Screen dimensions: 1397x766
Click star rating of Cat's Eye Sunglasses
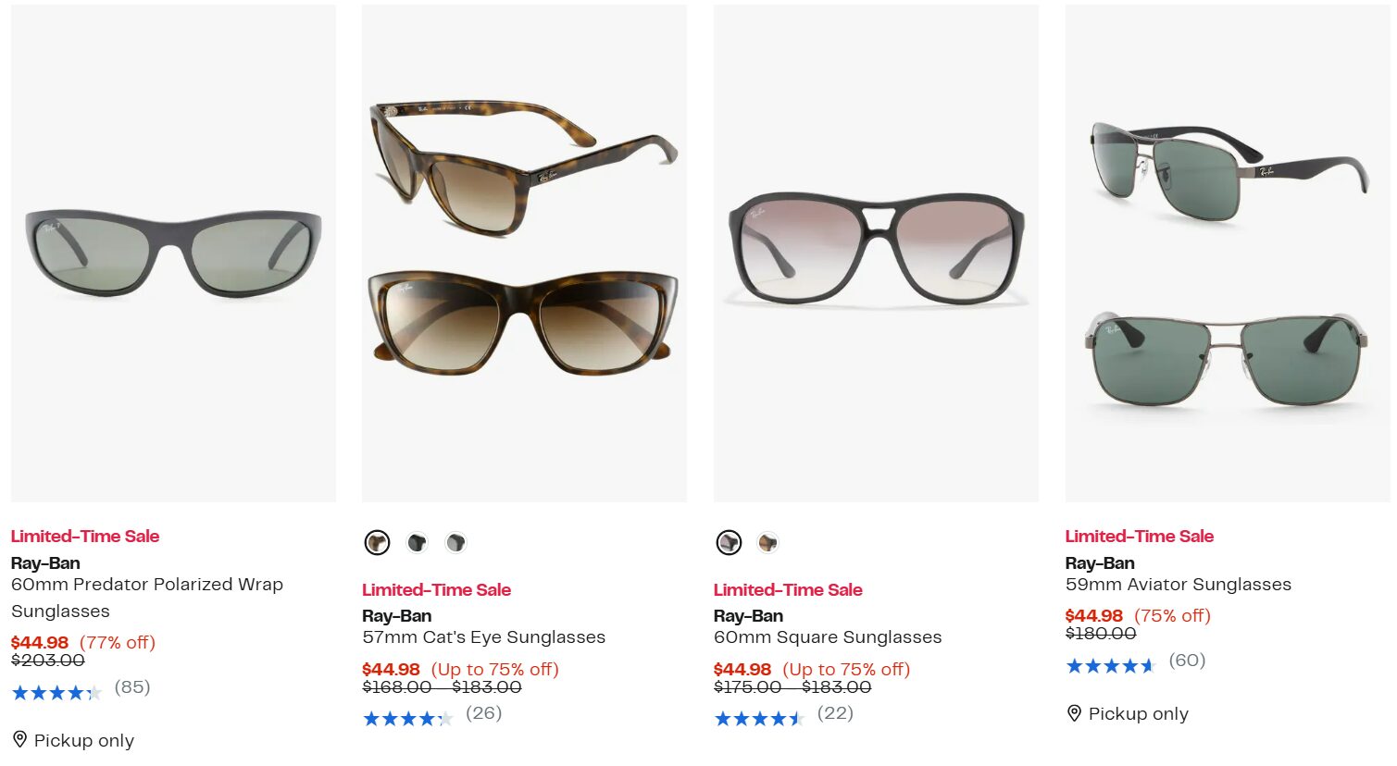(x=407, y=719)
